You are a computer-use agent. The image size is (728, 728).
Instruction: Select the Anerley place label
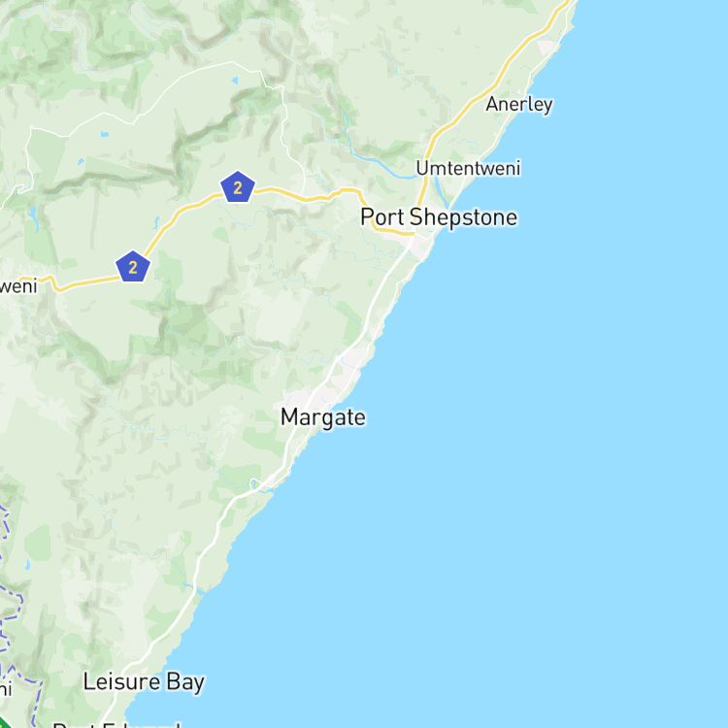coord(519,104)
